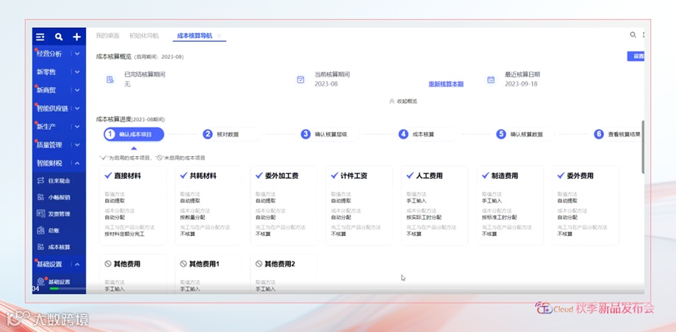Image resolution: width=676 pixels, height=332 pixels.
Task: Click the 成本核算 sidebar icon
Action: pyautogui.click(x=41, y=247)
